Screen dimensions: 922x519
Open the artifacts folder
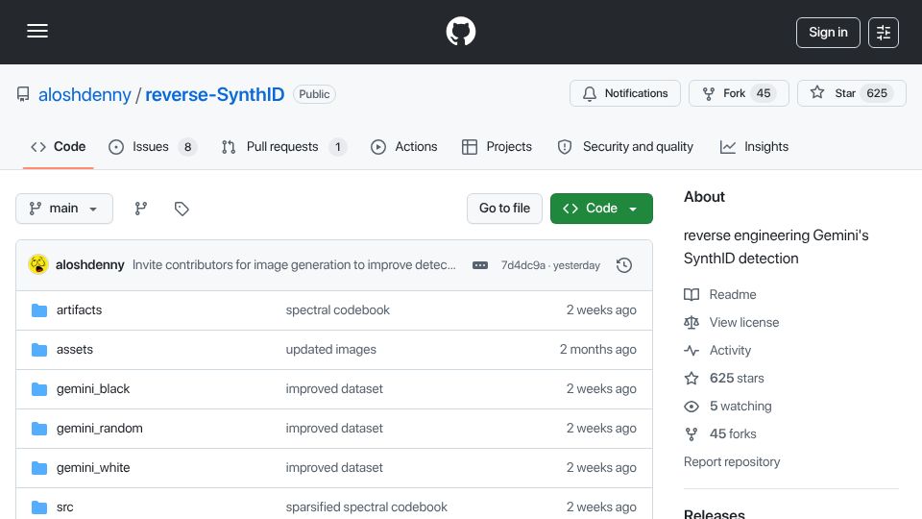[x=79, y=310]
